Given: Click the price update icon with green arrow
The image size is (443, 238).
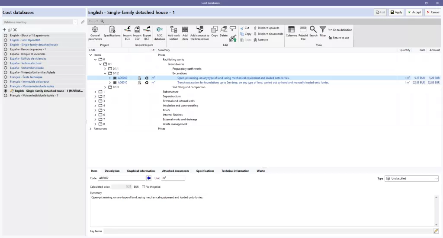Looking at the screenshot, I should click(233, 39).
